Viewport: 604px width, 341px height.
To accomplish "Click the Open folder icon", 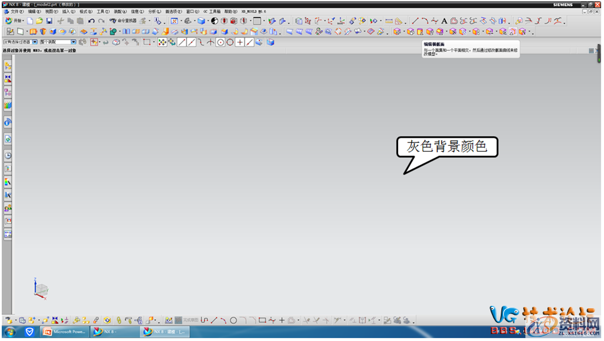I will point(39,21).
